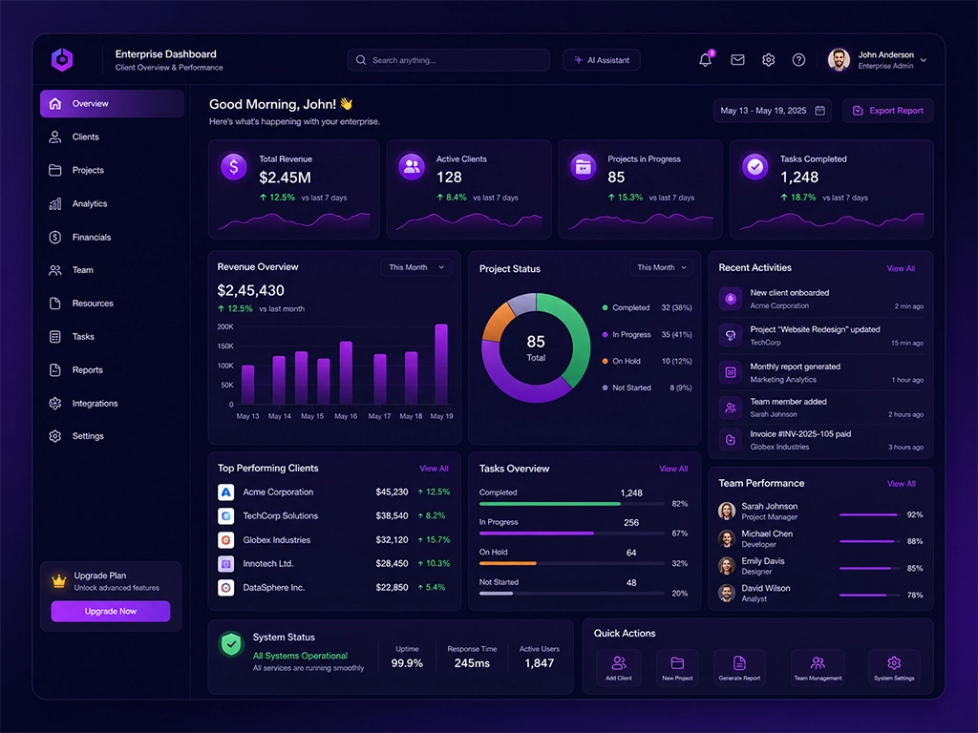Viewport: 978px width, 733px height.
Task: Click the calendar icon in date range
Action: 820,111
